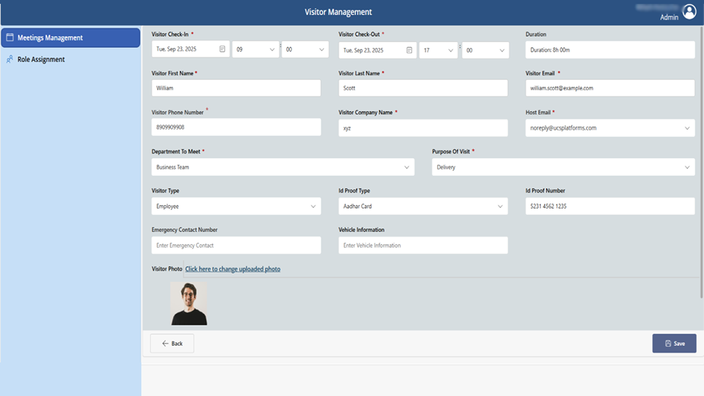Expand the Id Proof Type dropdown
Viewport: 704px width, 396px height.
point(501,206)
